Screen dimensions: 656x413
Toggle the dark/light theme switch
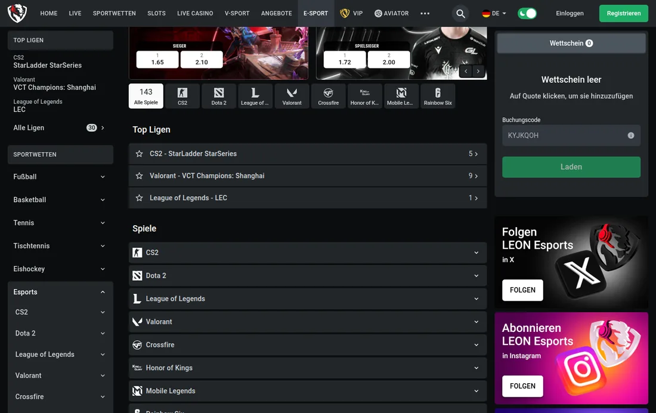point(527,13)
